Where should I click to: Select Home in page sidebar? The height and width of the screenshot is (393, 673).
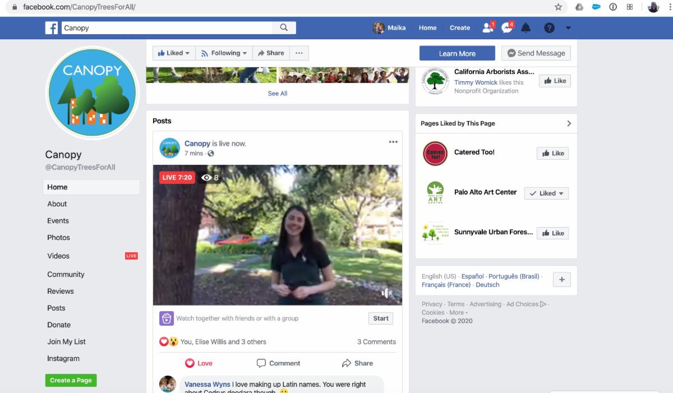(91, 187)
